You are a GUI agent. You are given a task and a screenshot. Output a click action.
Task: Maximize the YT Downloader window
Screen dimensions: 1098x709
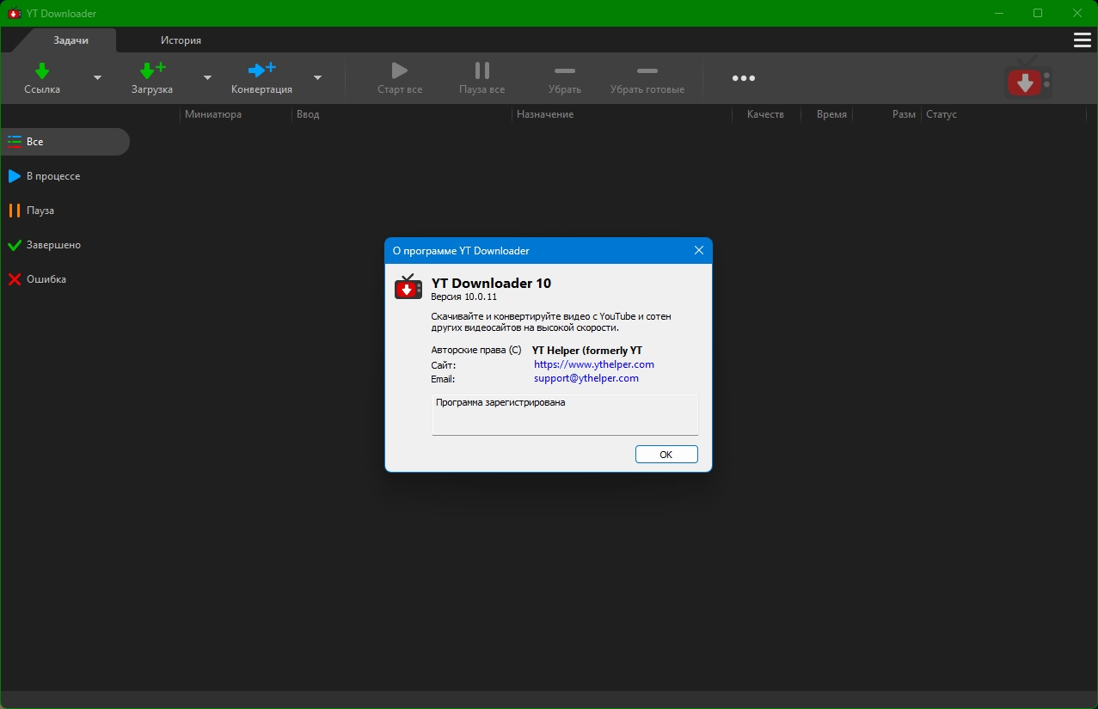click(x=1038, y=13)
